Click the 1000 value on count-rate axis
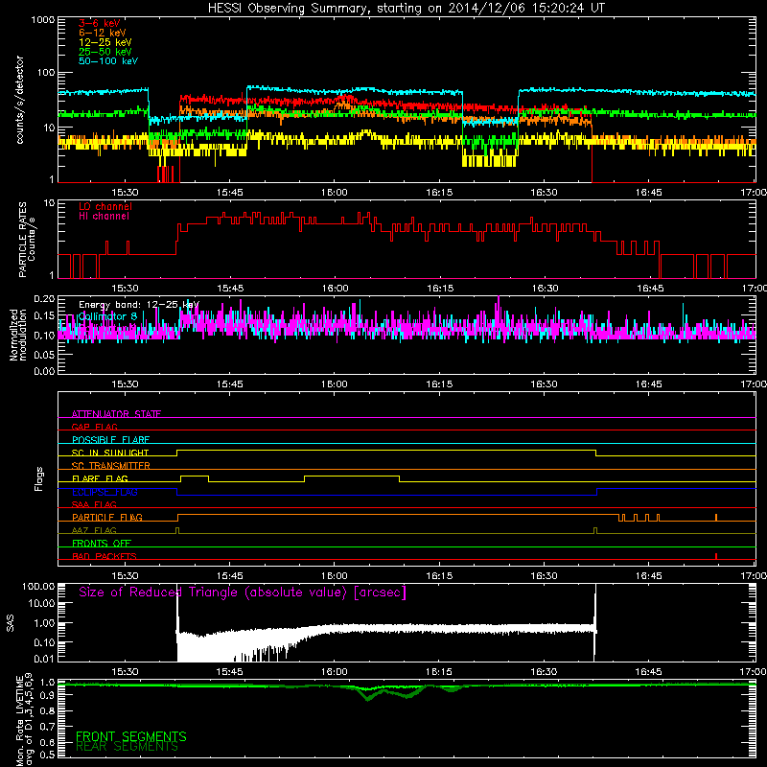The height and width of the screenshot is (767, 767). pyautogui.click(x=42, y=20)
